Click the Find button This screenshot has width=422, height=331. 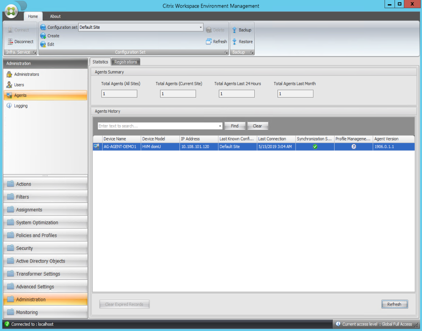tap(234, 126)
